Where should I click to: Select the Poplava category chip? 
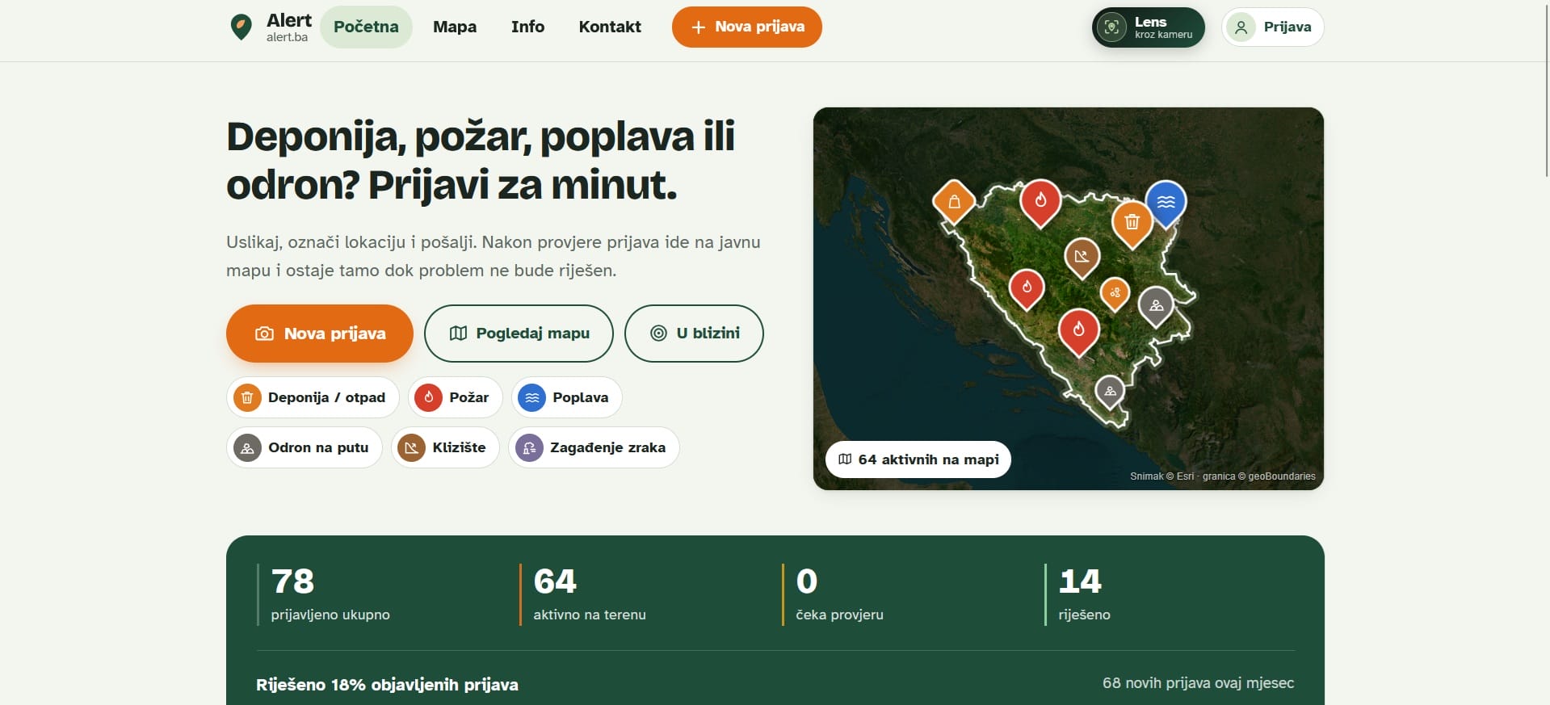point(566,397)
